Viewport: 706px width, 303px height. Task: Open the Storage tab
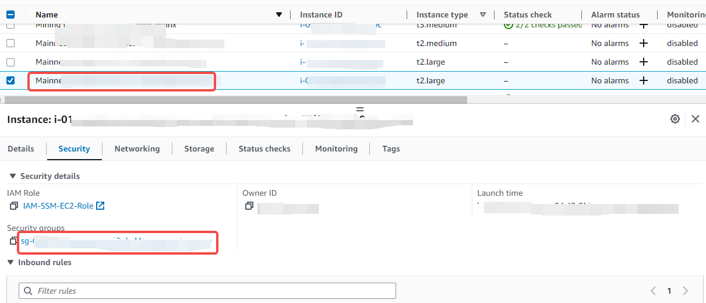pos(199,149)
